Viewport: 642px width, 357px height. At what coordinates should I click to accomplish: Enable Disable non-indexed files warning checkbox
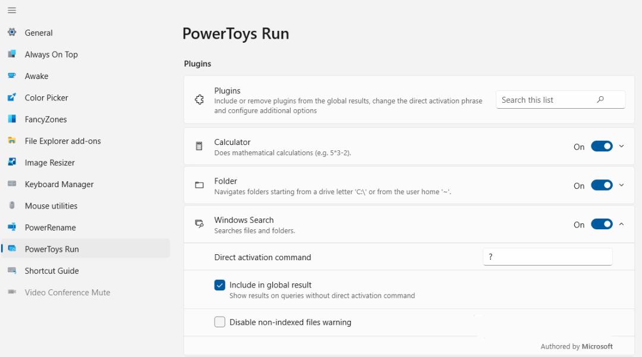pyautogui.click(x=220, y=322)
